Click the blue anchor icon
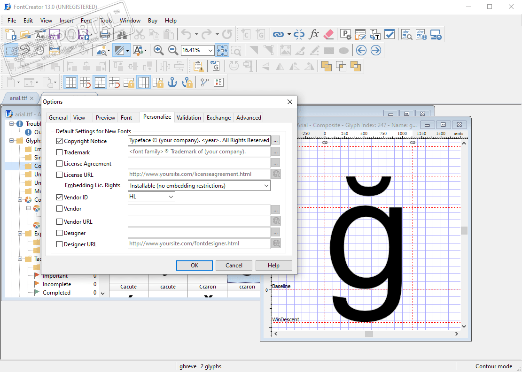 point(172,83)
